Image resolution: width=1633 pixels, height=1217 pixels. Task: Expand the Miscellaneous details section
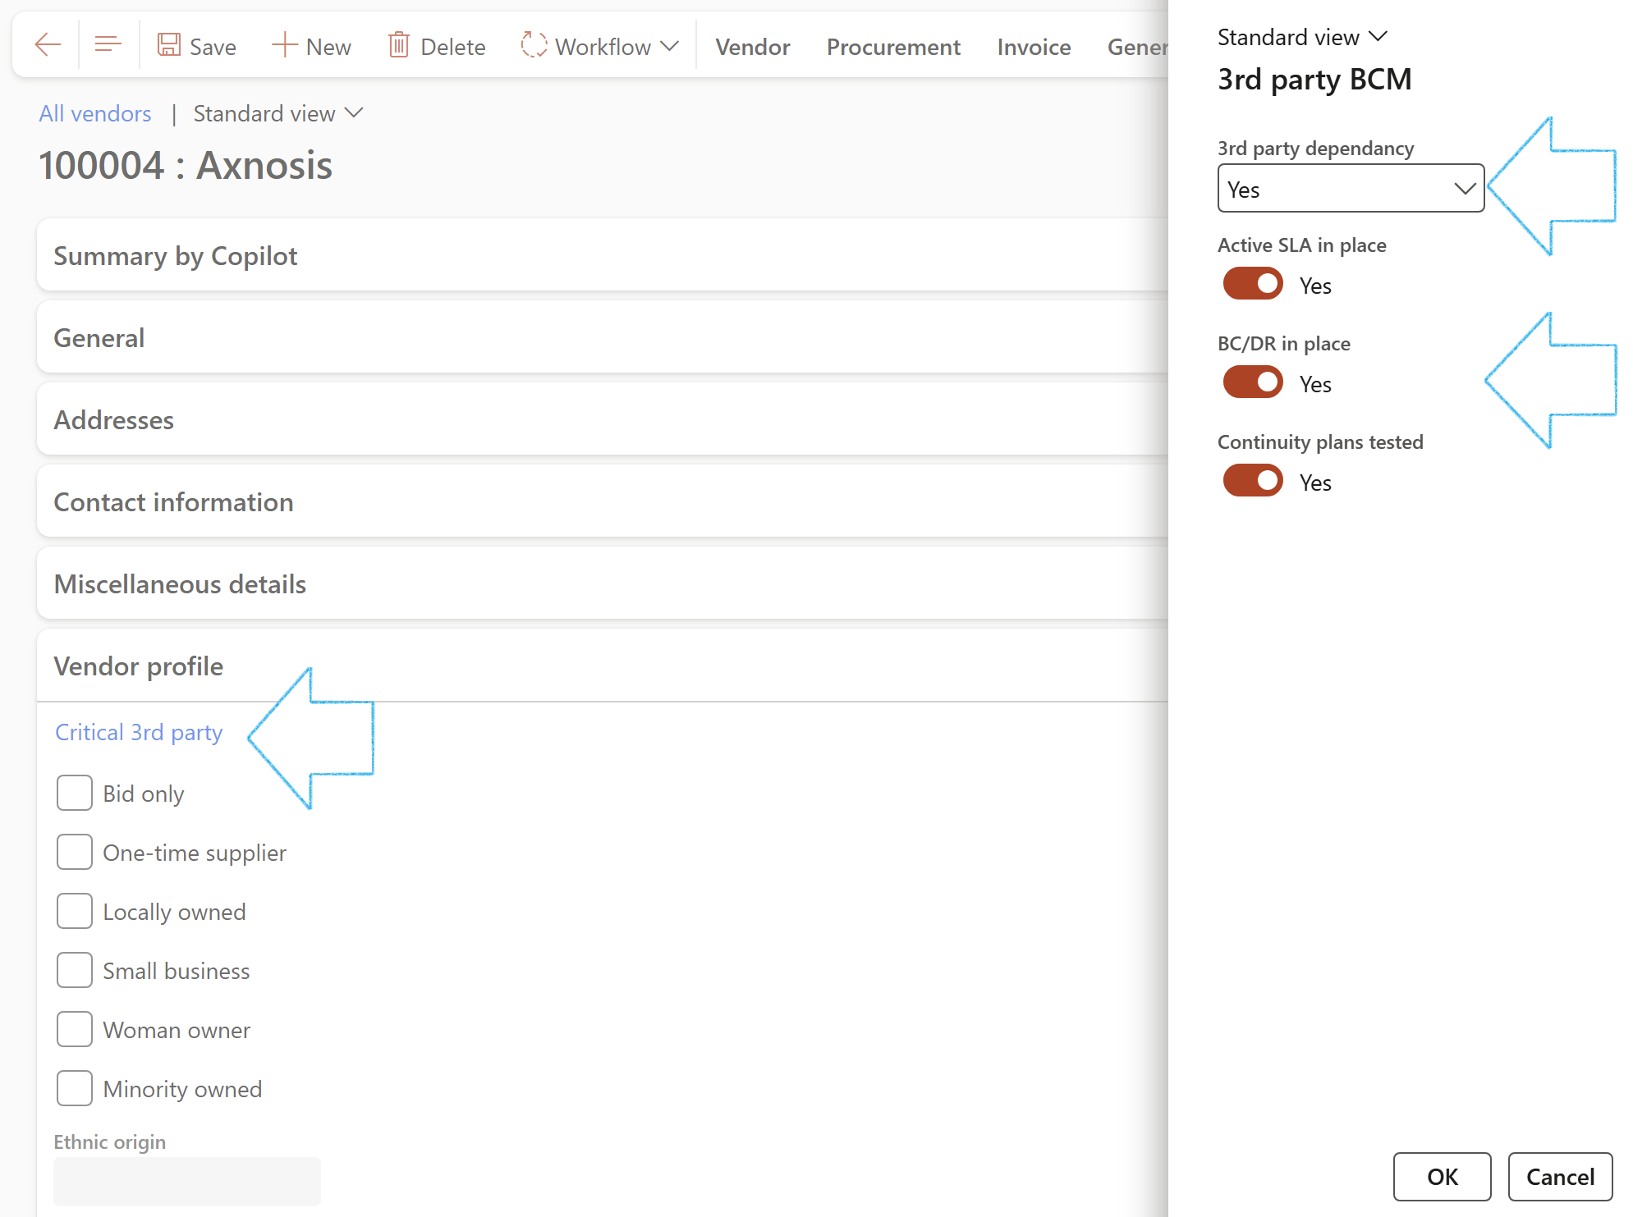pos(180,584)
